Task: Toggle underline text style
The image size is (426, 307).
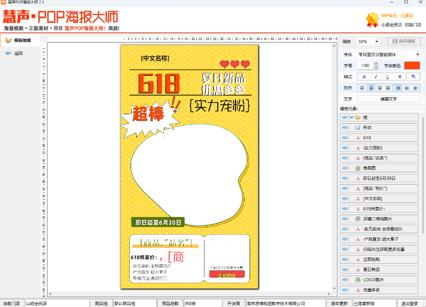Action: [x=388, y=77]
